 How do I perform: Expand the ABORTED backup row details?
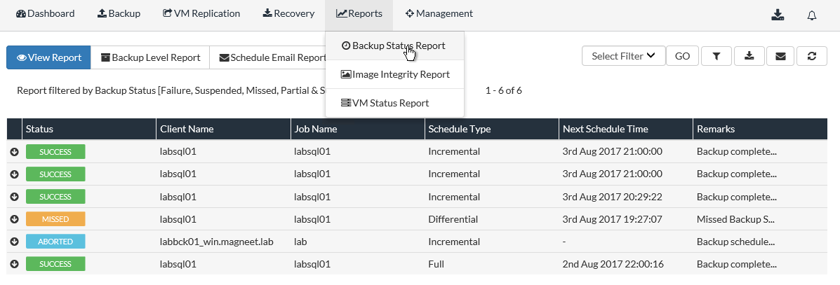coord(14,242)
